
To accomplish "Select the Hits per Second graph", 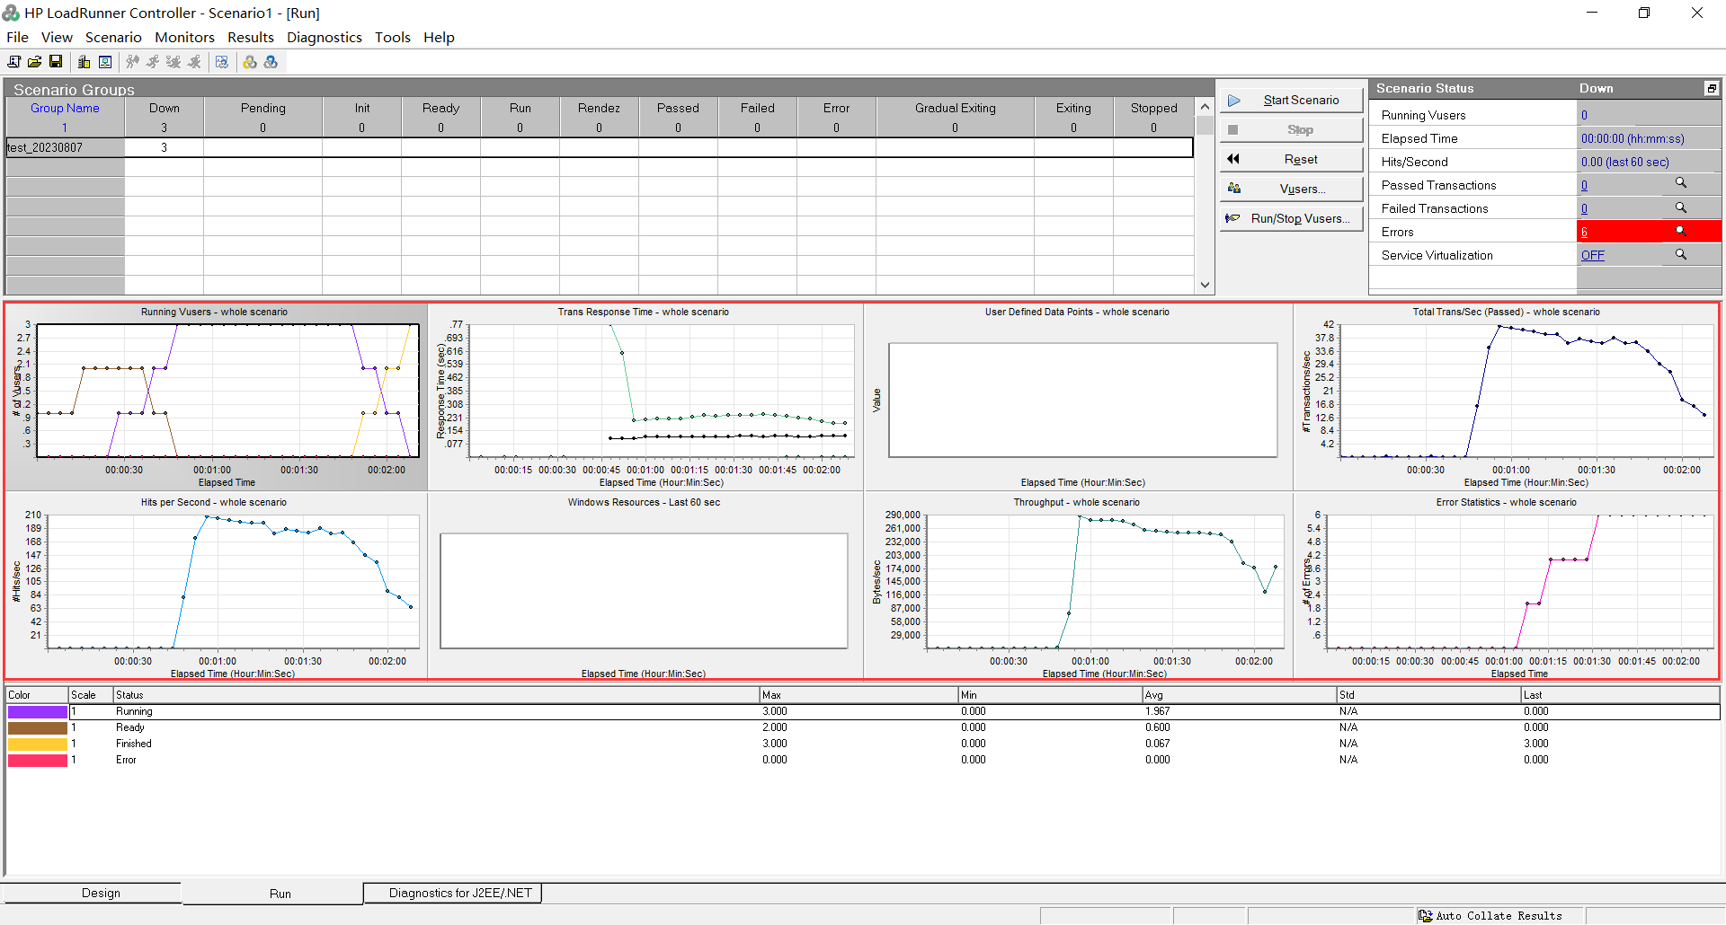I will (x=216, y=586).
